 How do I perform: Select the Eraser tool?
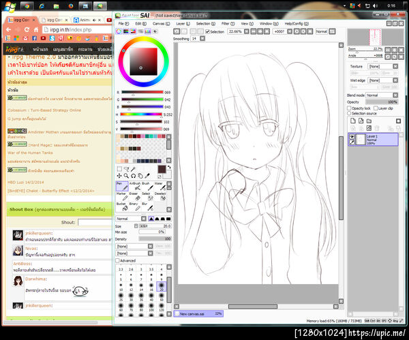pyautogui.click(x=135, y=196)
